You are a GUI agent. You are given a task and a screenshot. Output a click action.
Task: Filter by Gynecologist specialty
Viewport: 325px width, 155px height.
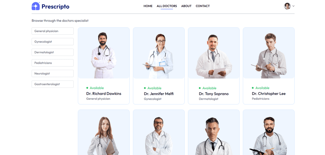tap(53, 42)
